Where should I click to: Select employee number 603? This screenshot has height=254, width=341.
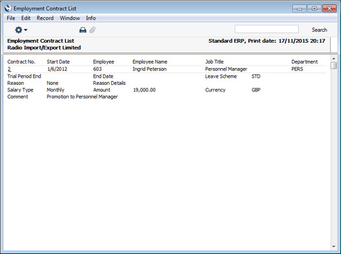coord(97,69)
